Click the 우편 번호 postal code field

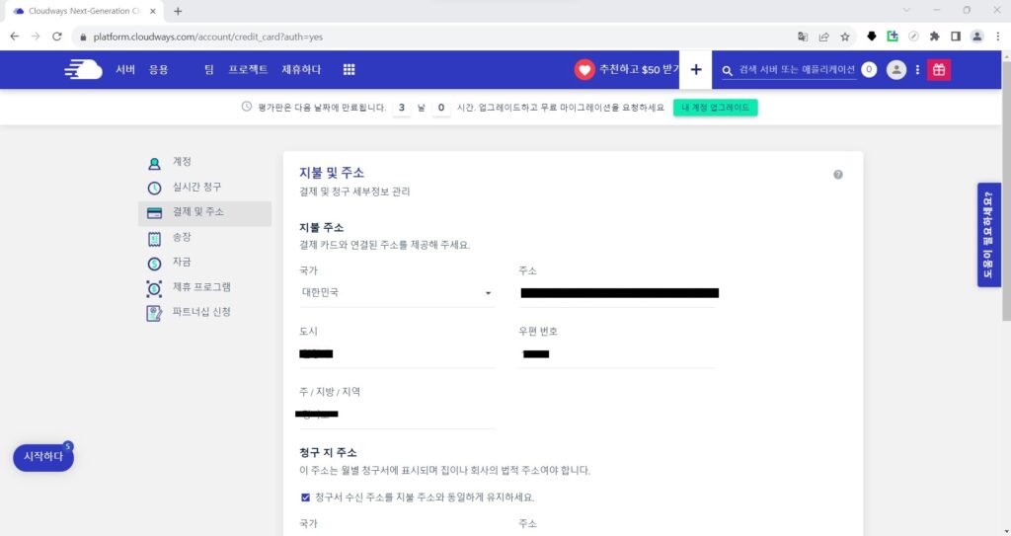pyautogui.click(x=617, y=354)
